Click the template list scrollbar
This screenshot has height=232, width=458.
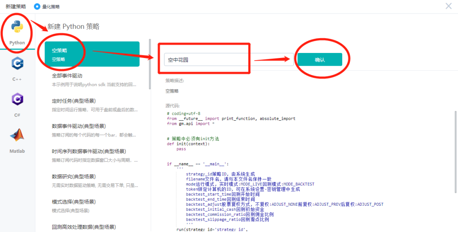tap(150, 64)
